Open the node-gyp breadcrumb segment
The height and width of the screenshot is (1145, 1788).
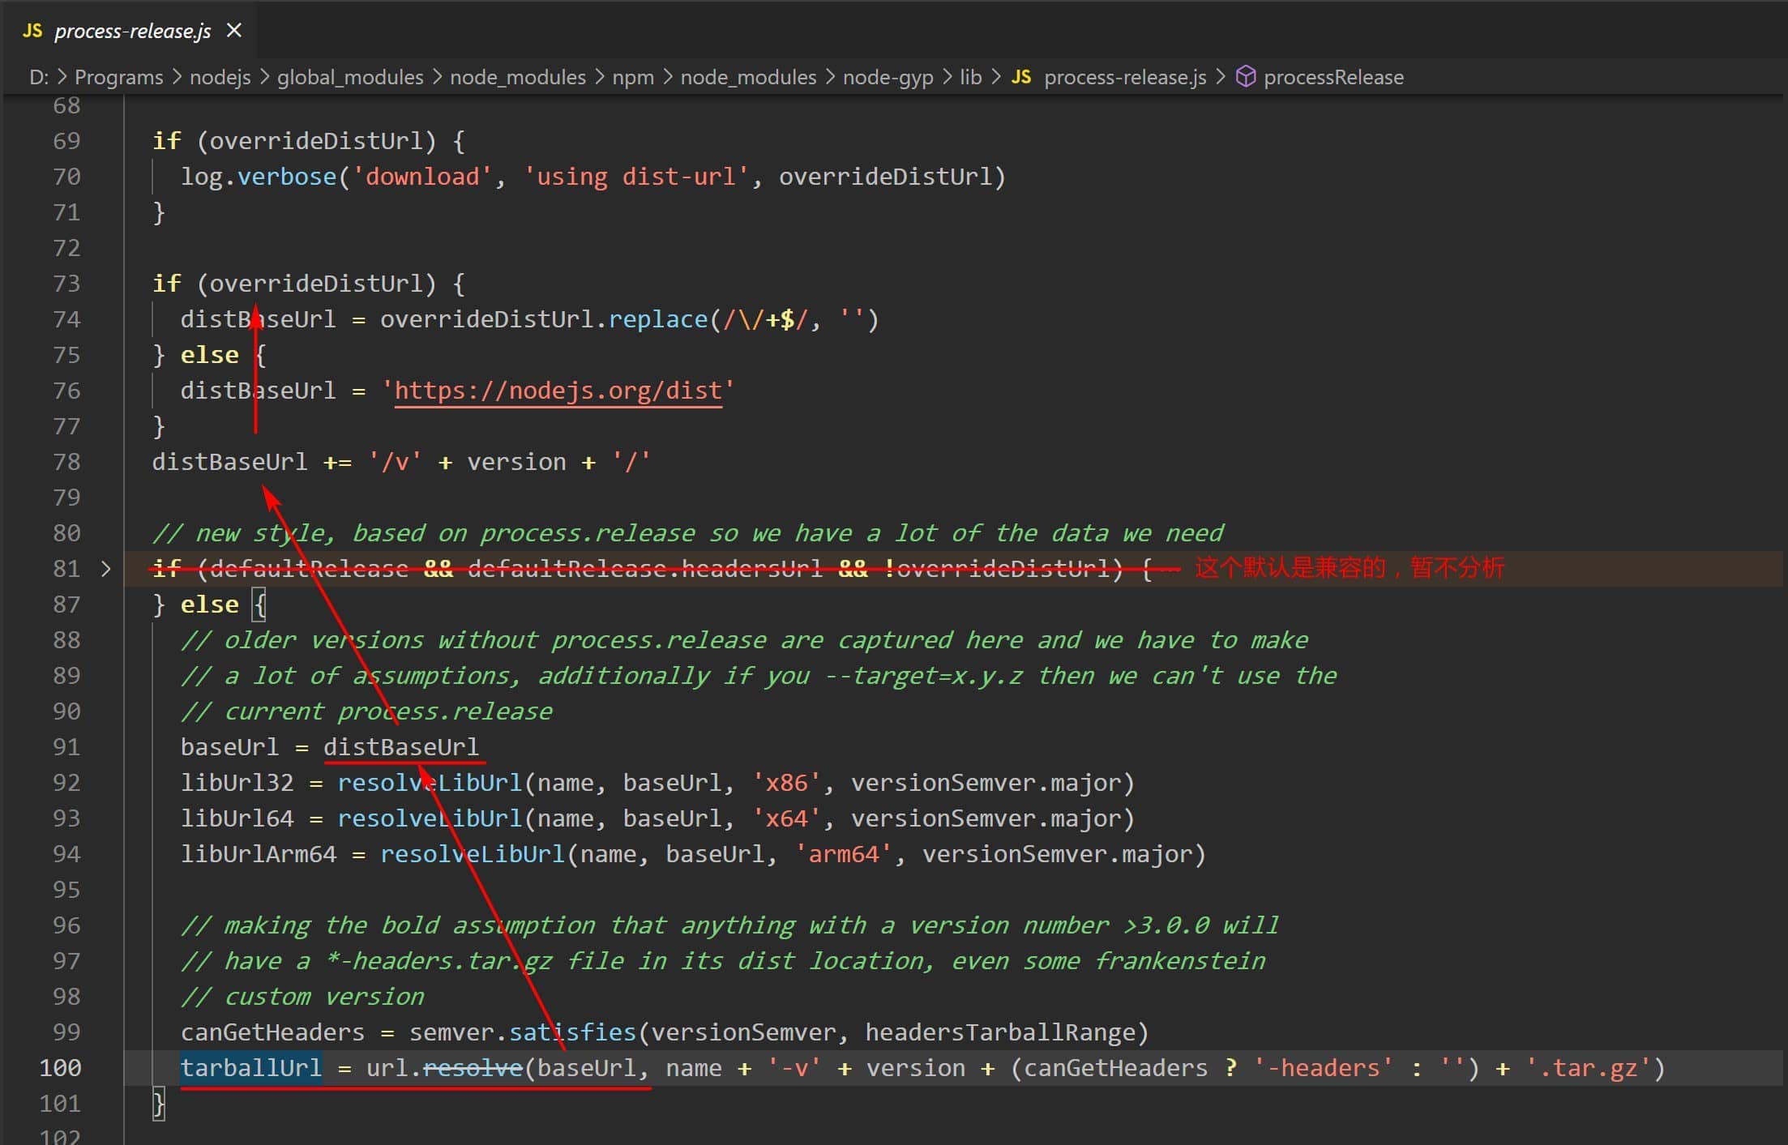(888, 77)
